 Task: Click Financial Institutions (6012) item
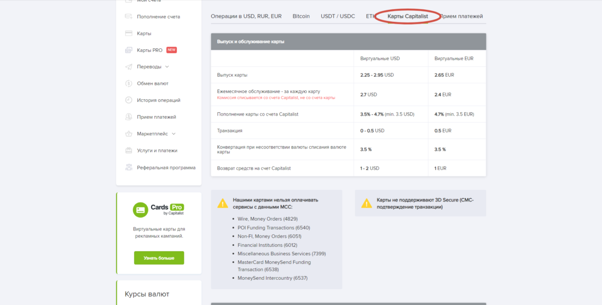click(x=267, y=245)
